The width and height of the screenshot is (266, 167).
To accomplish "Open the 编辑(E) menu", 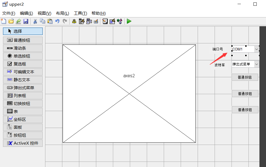I will click(x=26, y=13).
